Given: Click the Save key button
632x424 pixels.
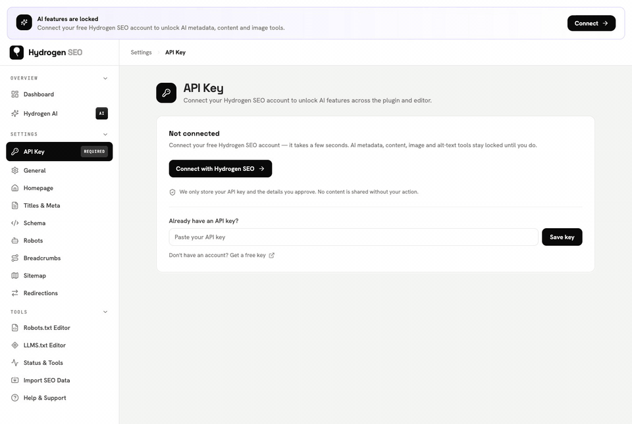Looking at the screenshot, I should coord(562,237).
